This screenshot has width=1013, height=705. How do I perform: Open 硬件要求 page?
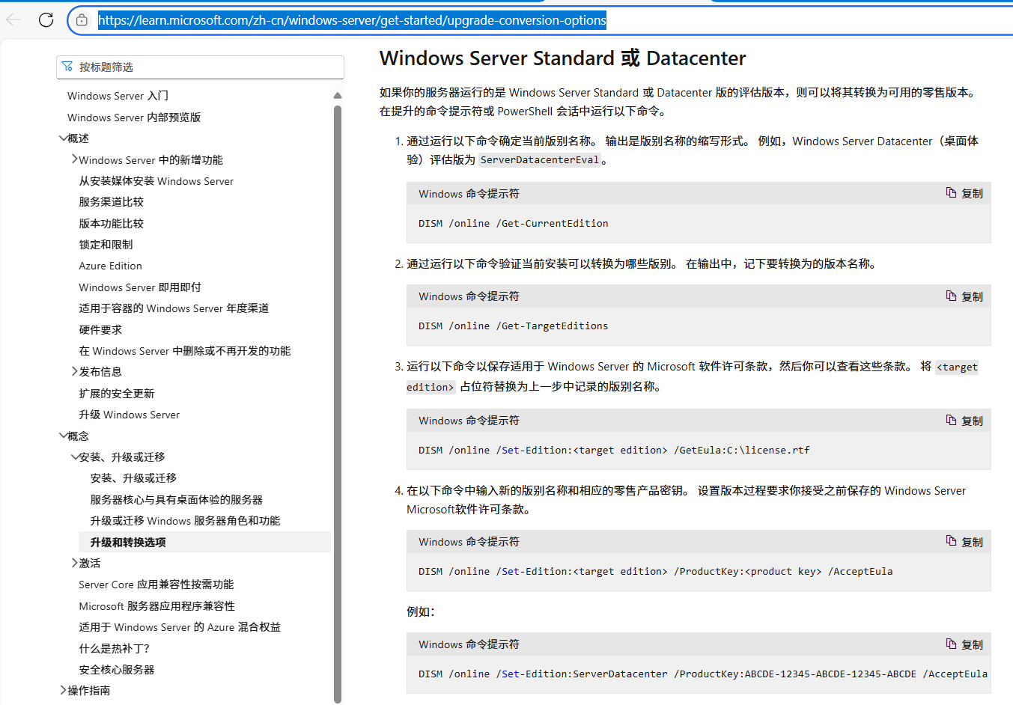[x=100, y=330]
